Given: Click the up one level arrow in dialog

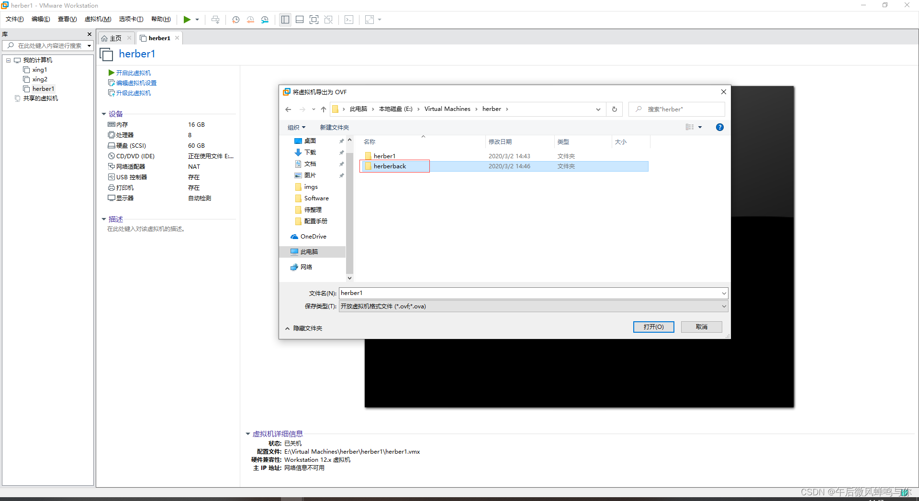Looking at the screenshot, I should coord(324,109).
